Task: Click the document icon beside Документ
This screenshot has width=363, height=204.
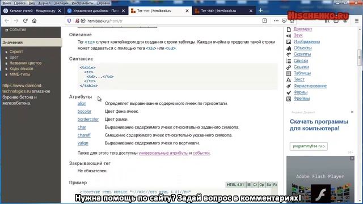Action: point(289,29)
